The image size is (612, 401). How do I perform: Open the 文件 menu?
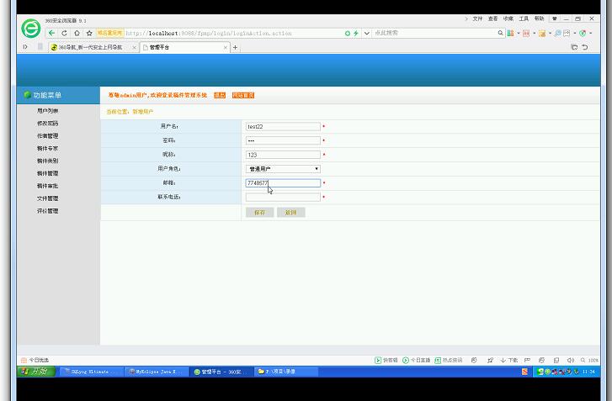coord(477,18)
